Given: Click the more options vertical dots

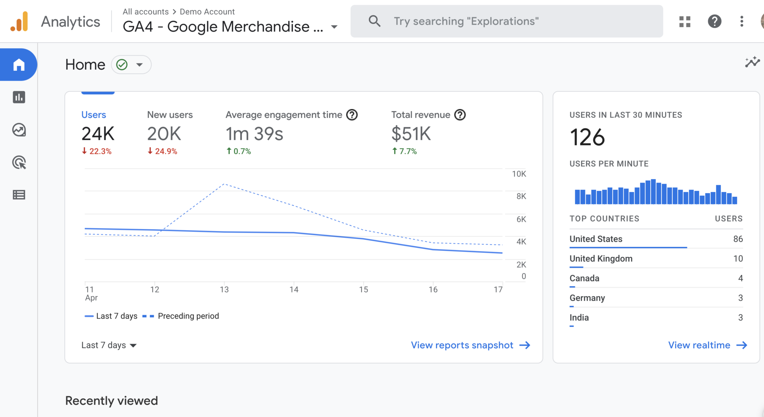Looking at the screenshot, I should [742, 21].
